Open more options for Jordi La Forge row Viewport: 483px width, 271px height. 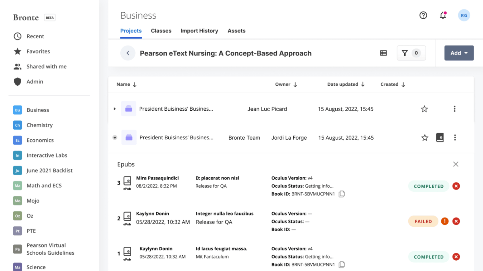[x=455, y=138]
